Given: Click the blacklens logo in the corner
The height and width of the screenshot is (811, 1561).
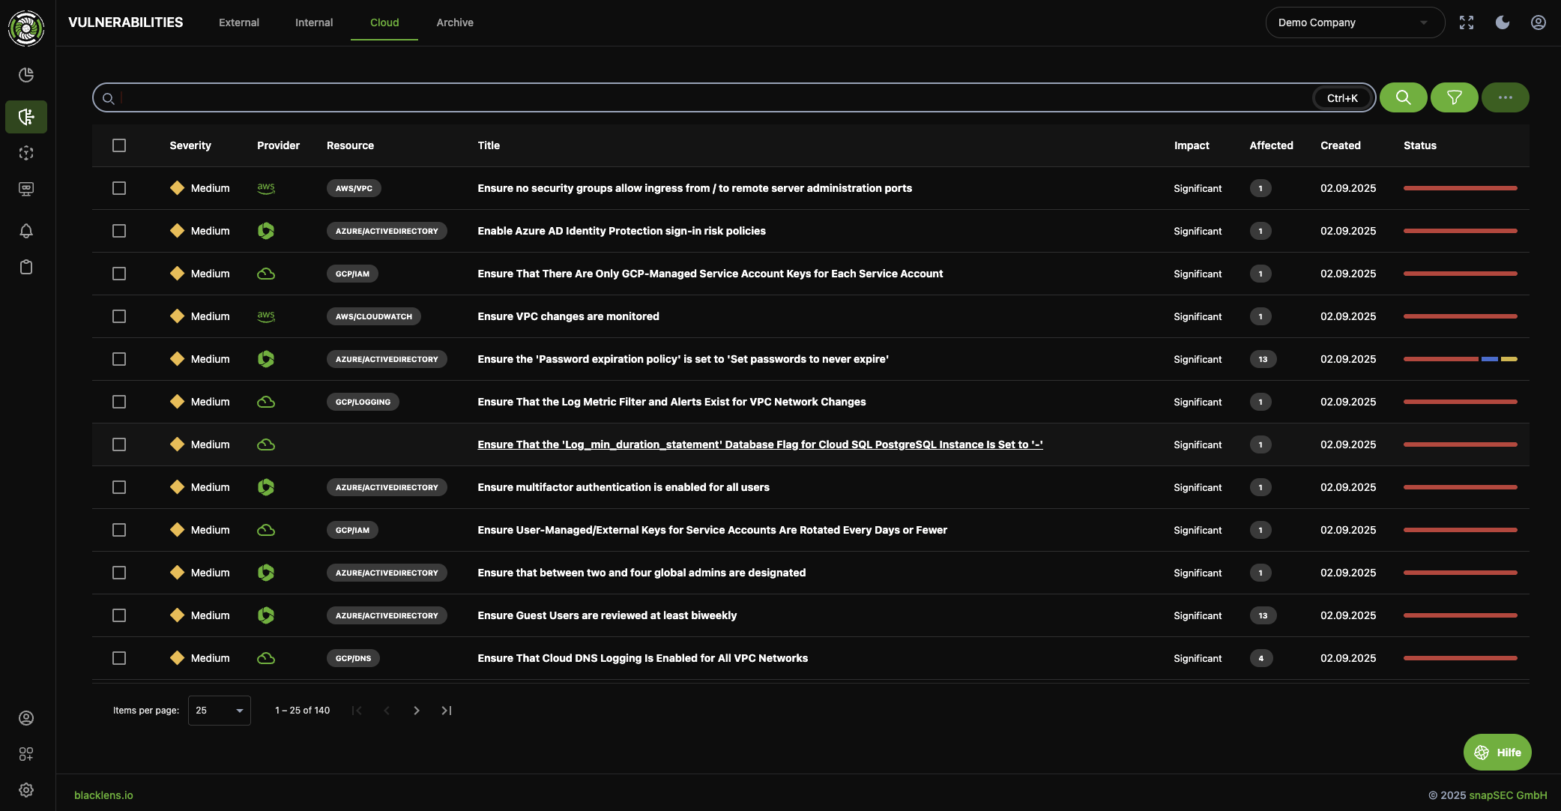Looking at the screenshot, I should (26, 28).
